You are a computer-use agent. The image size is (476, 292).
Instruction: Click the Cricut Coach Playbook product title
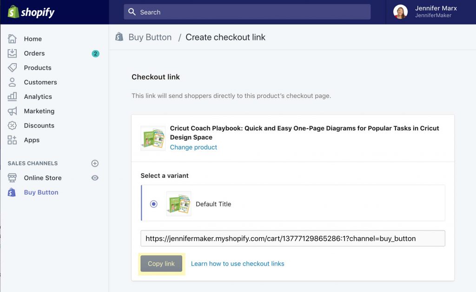tap(304, 133)
